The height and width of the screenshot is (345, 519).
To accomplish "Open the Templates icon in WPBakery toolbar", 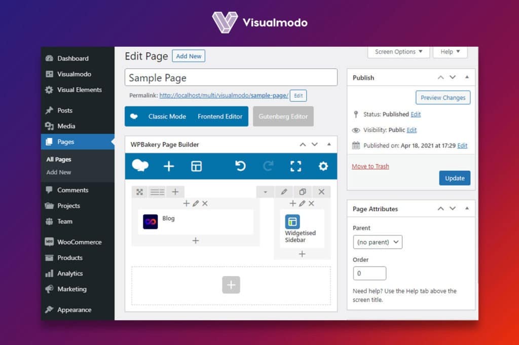I will point(196,166).
